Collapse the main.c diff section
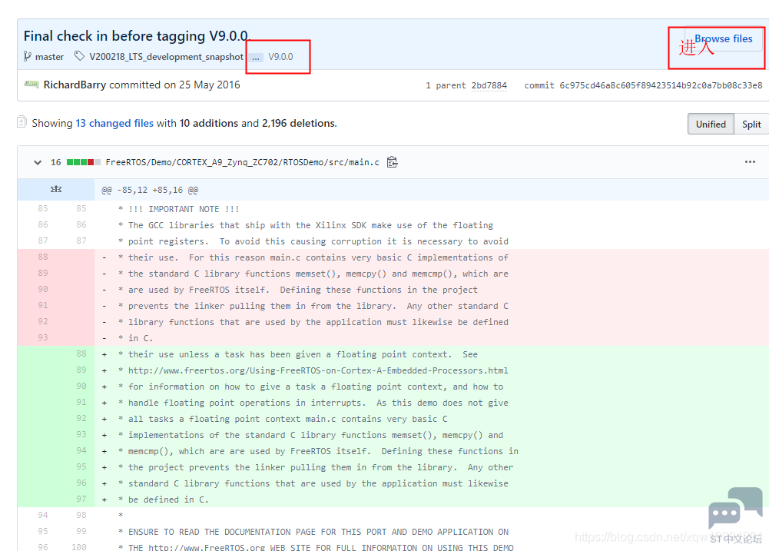Image resolution: width=769 pixels, height=551 pixels. (38, 162)
